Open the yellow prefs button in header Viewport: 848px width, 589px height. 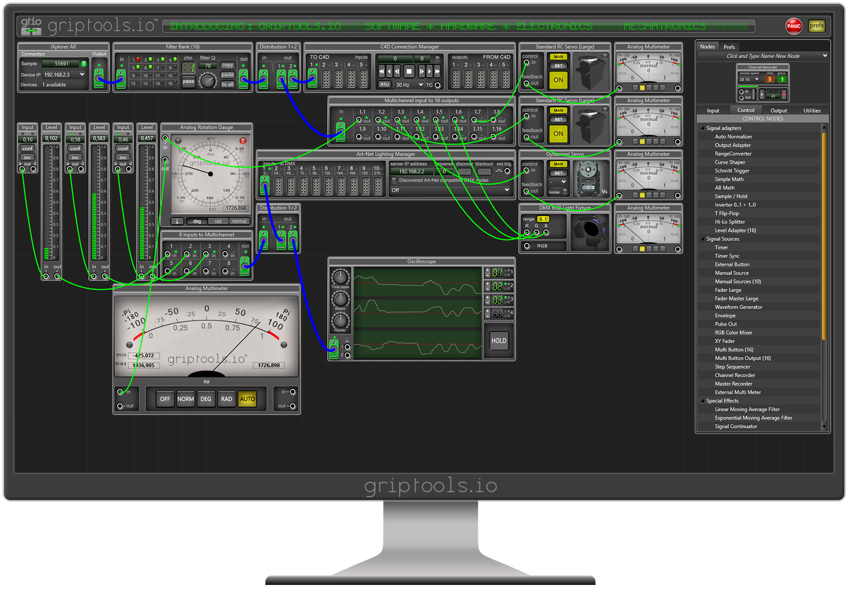pyautogui.click(x=816, y=26)
